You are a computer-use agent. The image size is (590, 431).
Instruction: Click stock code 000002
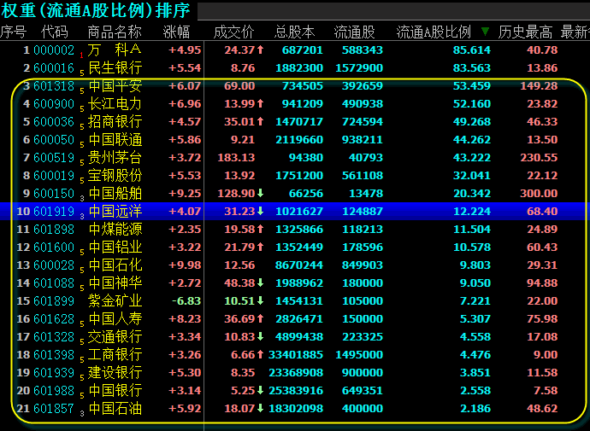point(54,50)
